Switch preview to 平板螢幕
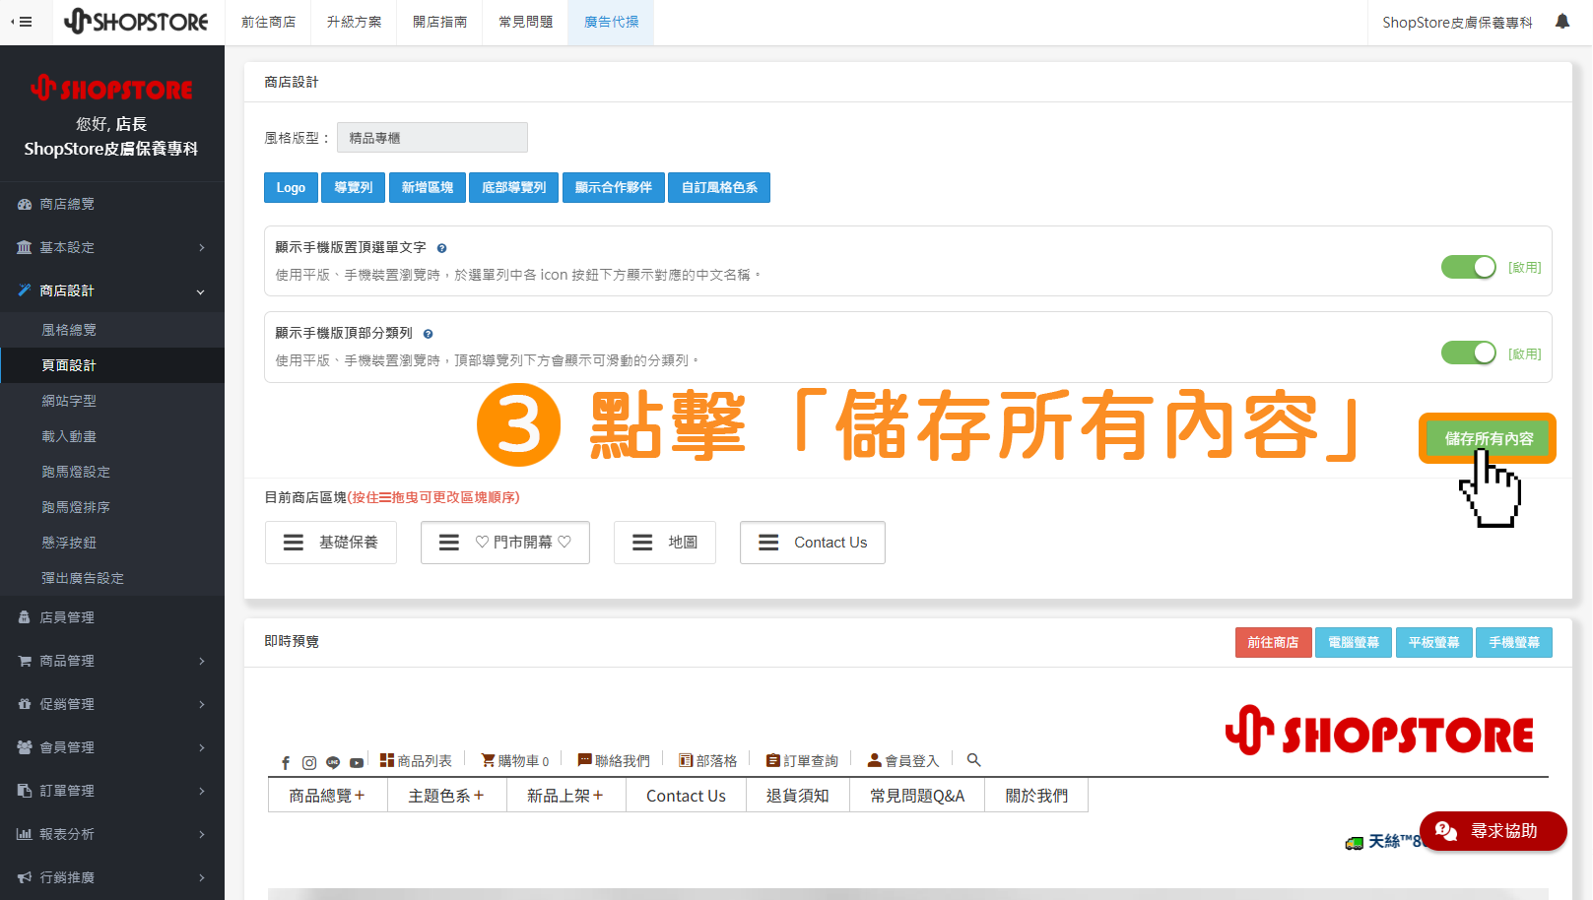Screen dimensions: 1593x900 click(1434, 642)
